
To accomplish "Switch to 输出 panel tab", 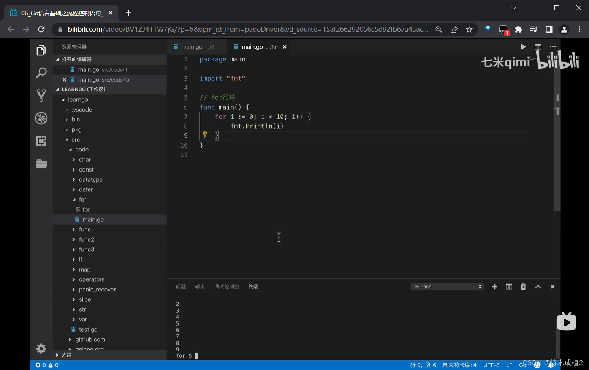I will (x=200, y=287).
